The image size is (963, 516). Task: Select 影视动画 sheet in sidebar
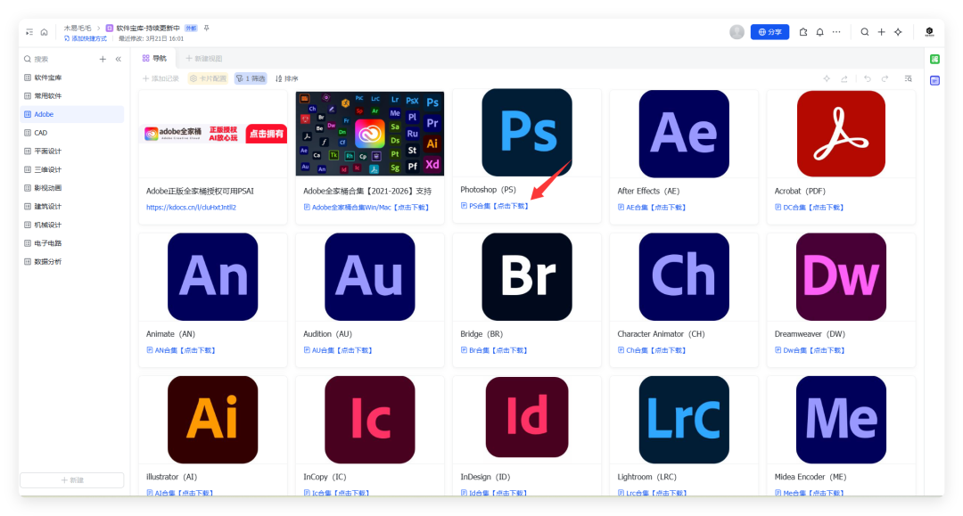[72, 188]
